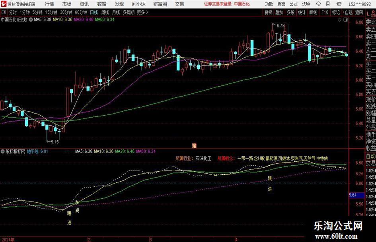The width and height of the screenshot is (376, 242).
Task: Click the account number 152****9892
Action: [x=360, y=4]
